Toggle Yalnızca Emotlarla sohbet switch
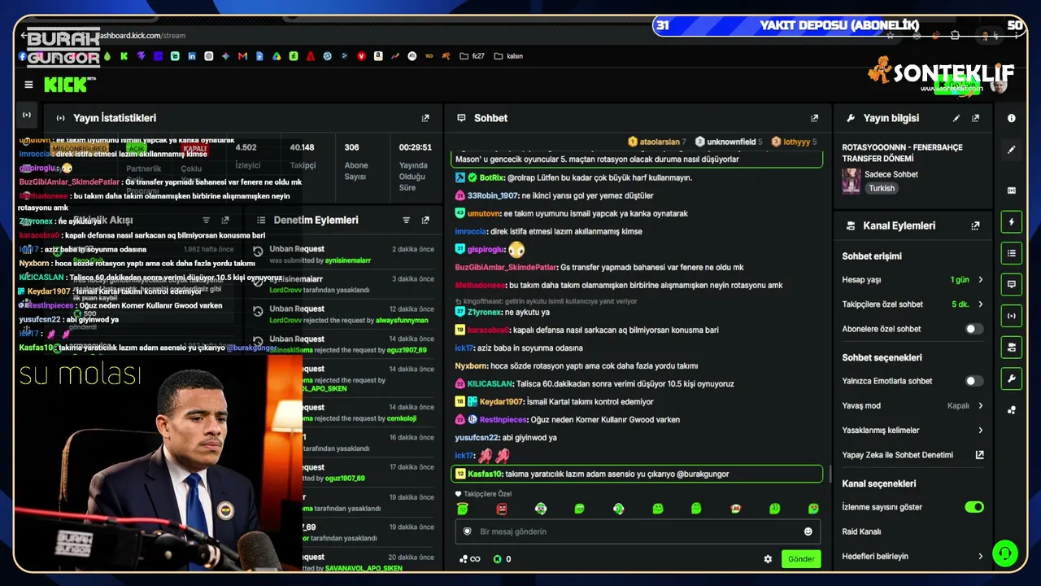1041x586 pixels. click(973, 381)
